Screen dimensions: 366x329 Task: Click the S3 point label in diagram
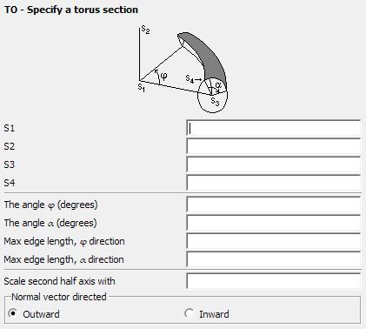(215, 102)
